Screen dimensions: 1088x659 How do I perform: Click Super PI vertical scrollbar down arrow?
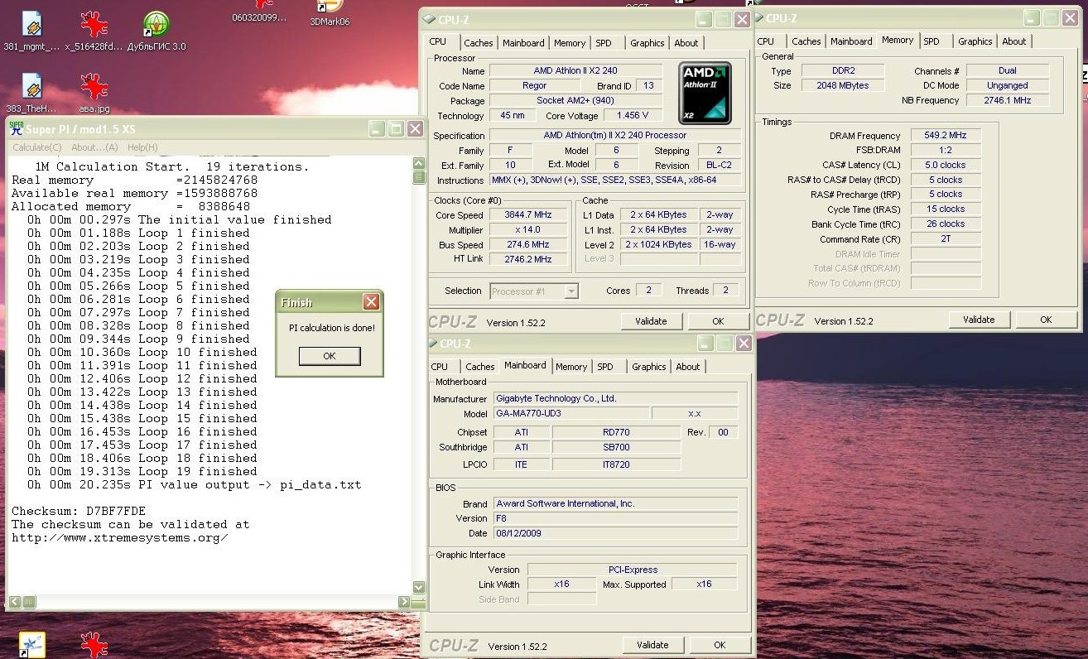[419, 587]
